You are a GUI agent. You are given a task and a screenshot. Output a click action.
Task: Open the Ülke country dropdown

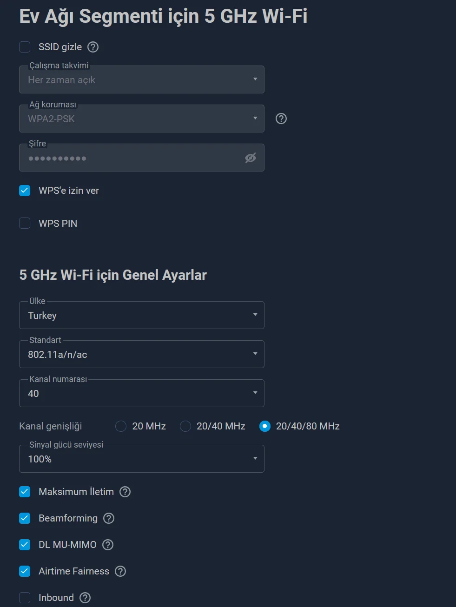[141, 315]
